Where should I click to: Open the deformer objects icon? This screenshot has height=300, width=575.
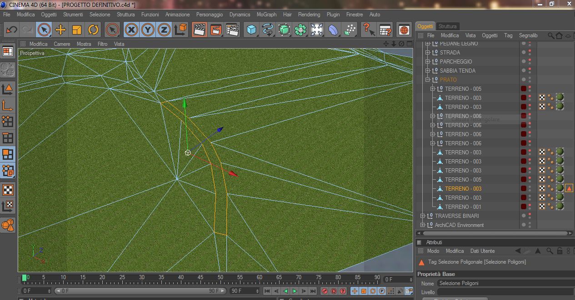333,30
